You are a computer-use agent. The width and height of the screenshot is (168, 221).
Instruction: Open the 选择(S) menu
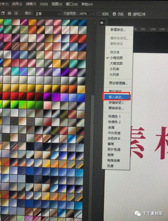(x=17, y=4)
